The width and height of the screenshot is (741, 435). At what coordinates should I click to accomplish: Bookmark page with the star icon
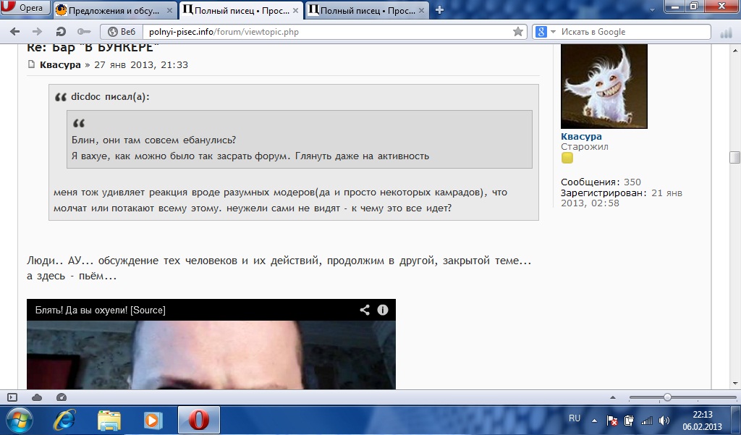518,32
